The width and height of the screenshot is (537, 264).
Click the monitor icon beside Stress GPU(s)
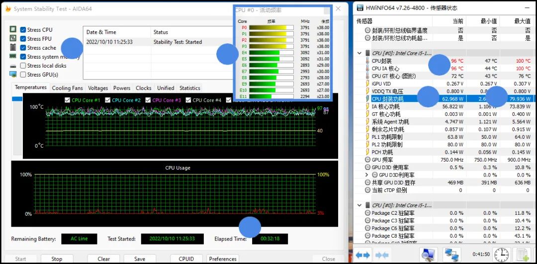click(13, 74)
